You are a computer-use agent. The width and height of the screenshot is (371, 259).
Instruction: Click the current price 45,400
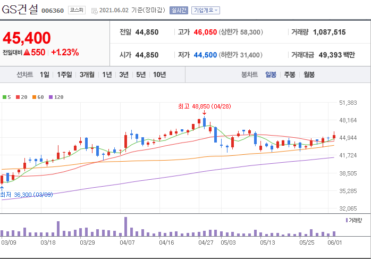27,38
